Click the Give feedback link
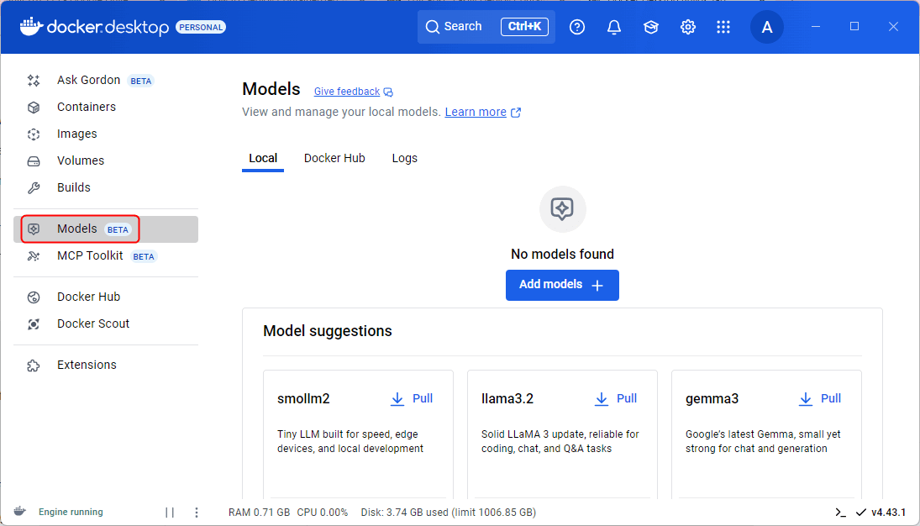The width and height of the screenshot is (920, 526). pyautogui.click(x=347, y=92)
